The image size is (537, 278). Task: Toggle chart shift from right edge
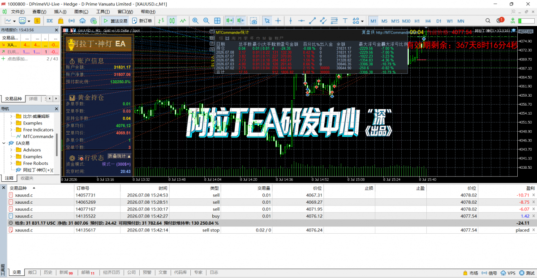click(x=241, y=21)
